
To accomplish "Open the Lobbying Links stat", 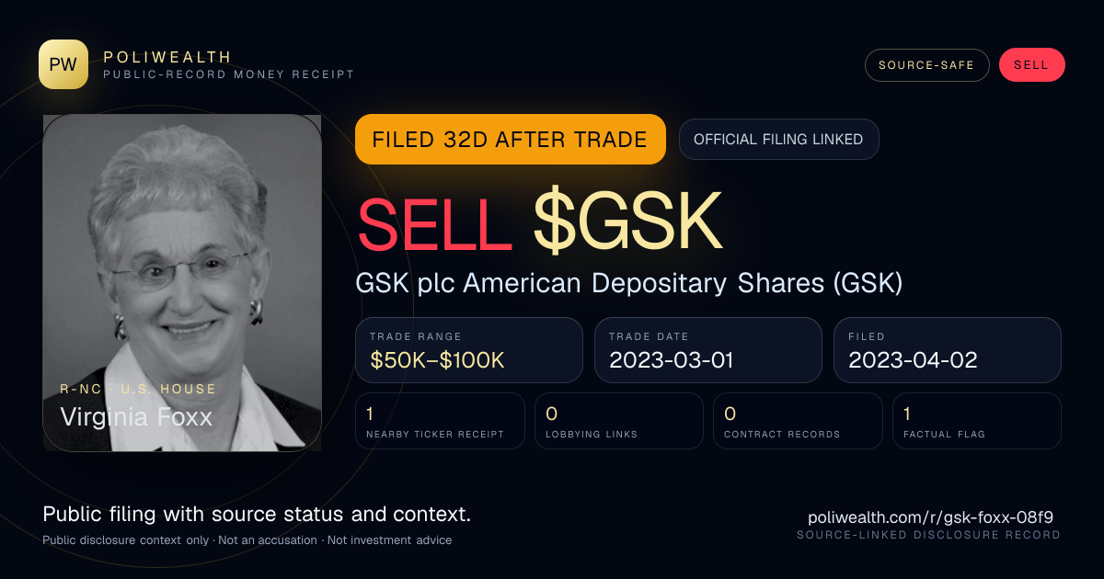I will (619, 421).
